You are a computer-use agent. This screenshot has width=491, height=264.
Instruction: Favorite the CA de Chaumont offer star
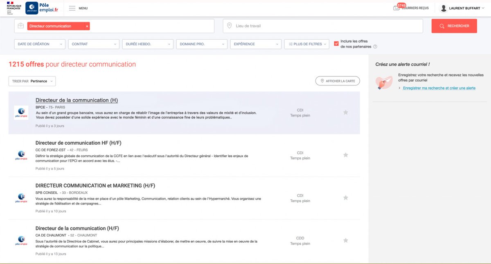(346, 240)
